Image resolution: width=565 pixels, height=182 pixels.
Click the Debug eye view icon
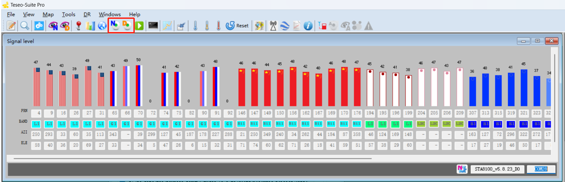click(x=65, y=26)
